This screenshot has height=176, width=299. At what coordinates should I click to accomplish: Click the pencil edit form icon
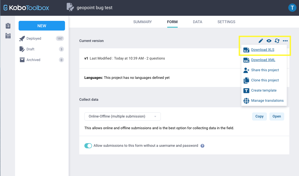pyautogui.click(x=261, y=41)
